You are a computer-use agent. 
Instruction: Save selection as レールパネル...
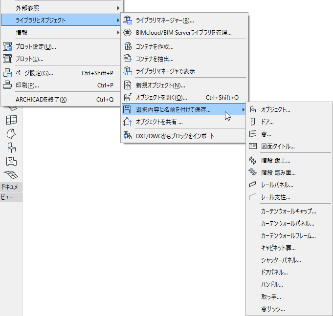pyautogui.click(x=289, y=185)
